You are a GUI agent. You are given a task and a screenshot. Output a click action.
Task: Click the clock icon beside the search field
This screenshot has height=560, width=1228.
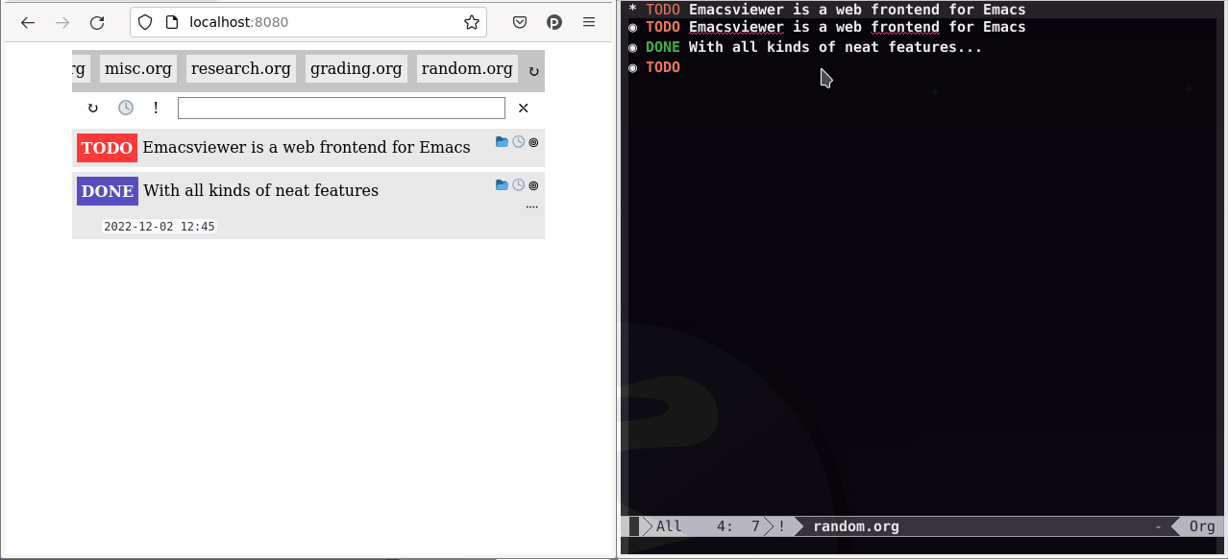coord(126,108)
